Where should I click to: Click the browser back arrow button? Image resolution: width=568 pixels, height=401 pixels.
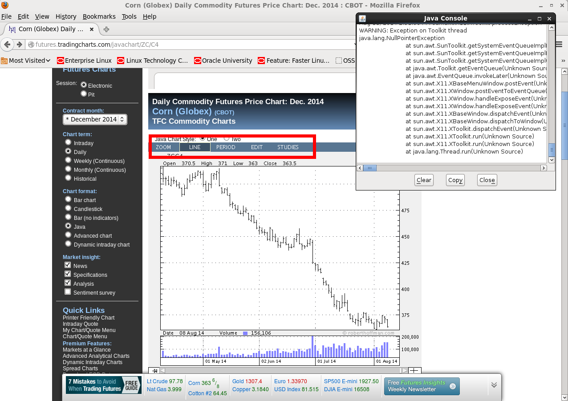pos(7,45)
